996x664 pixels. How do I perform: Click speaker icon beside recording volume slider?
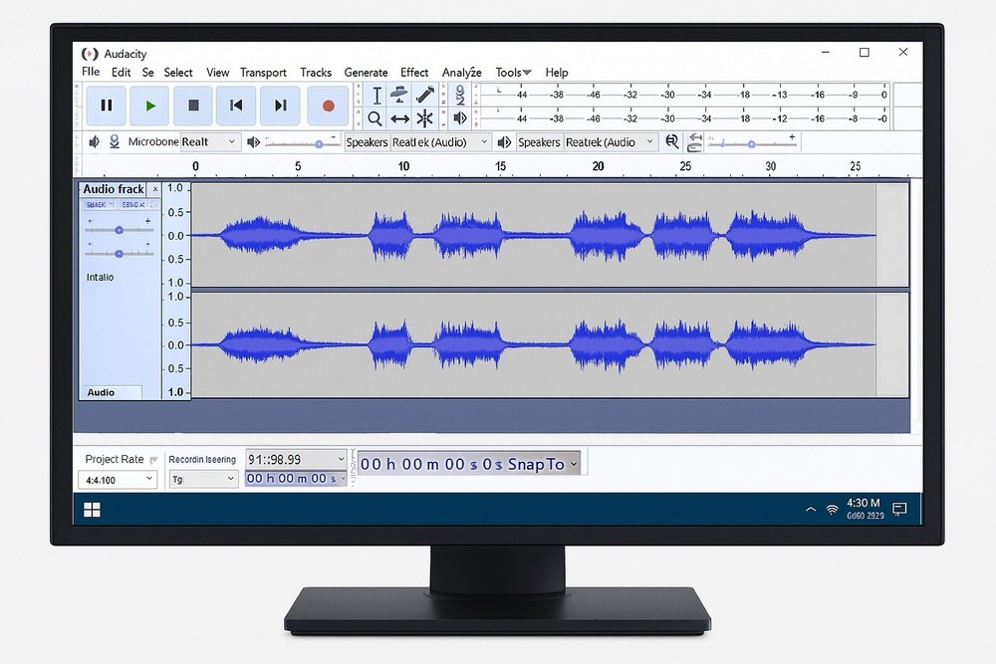coord(253,142)
